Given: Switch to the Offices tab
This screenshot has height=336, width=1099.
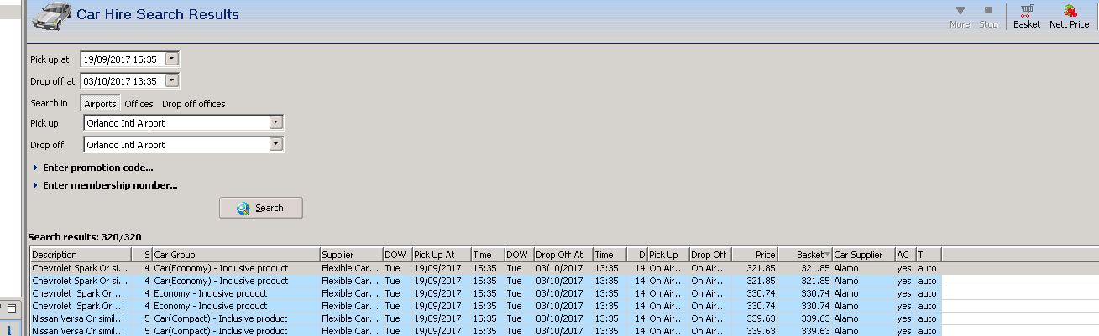Looking at the screenshot, I should [139, 104].
